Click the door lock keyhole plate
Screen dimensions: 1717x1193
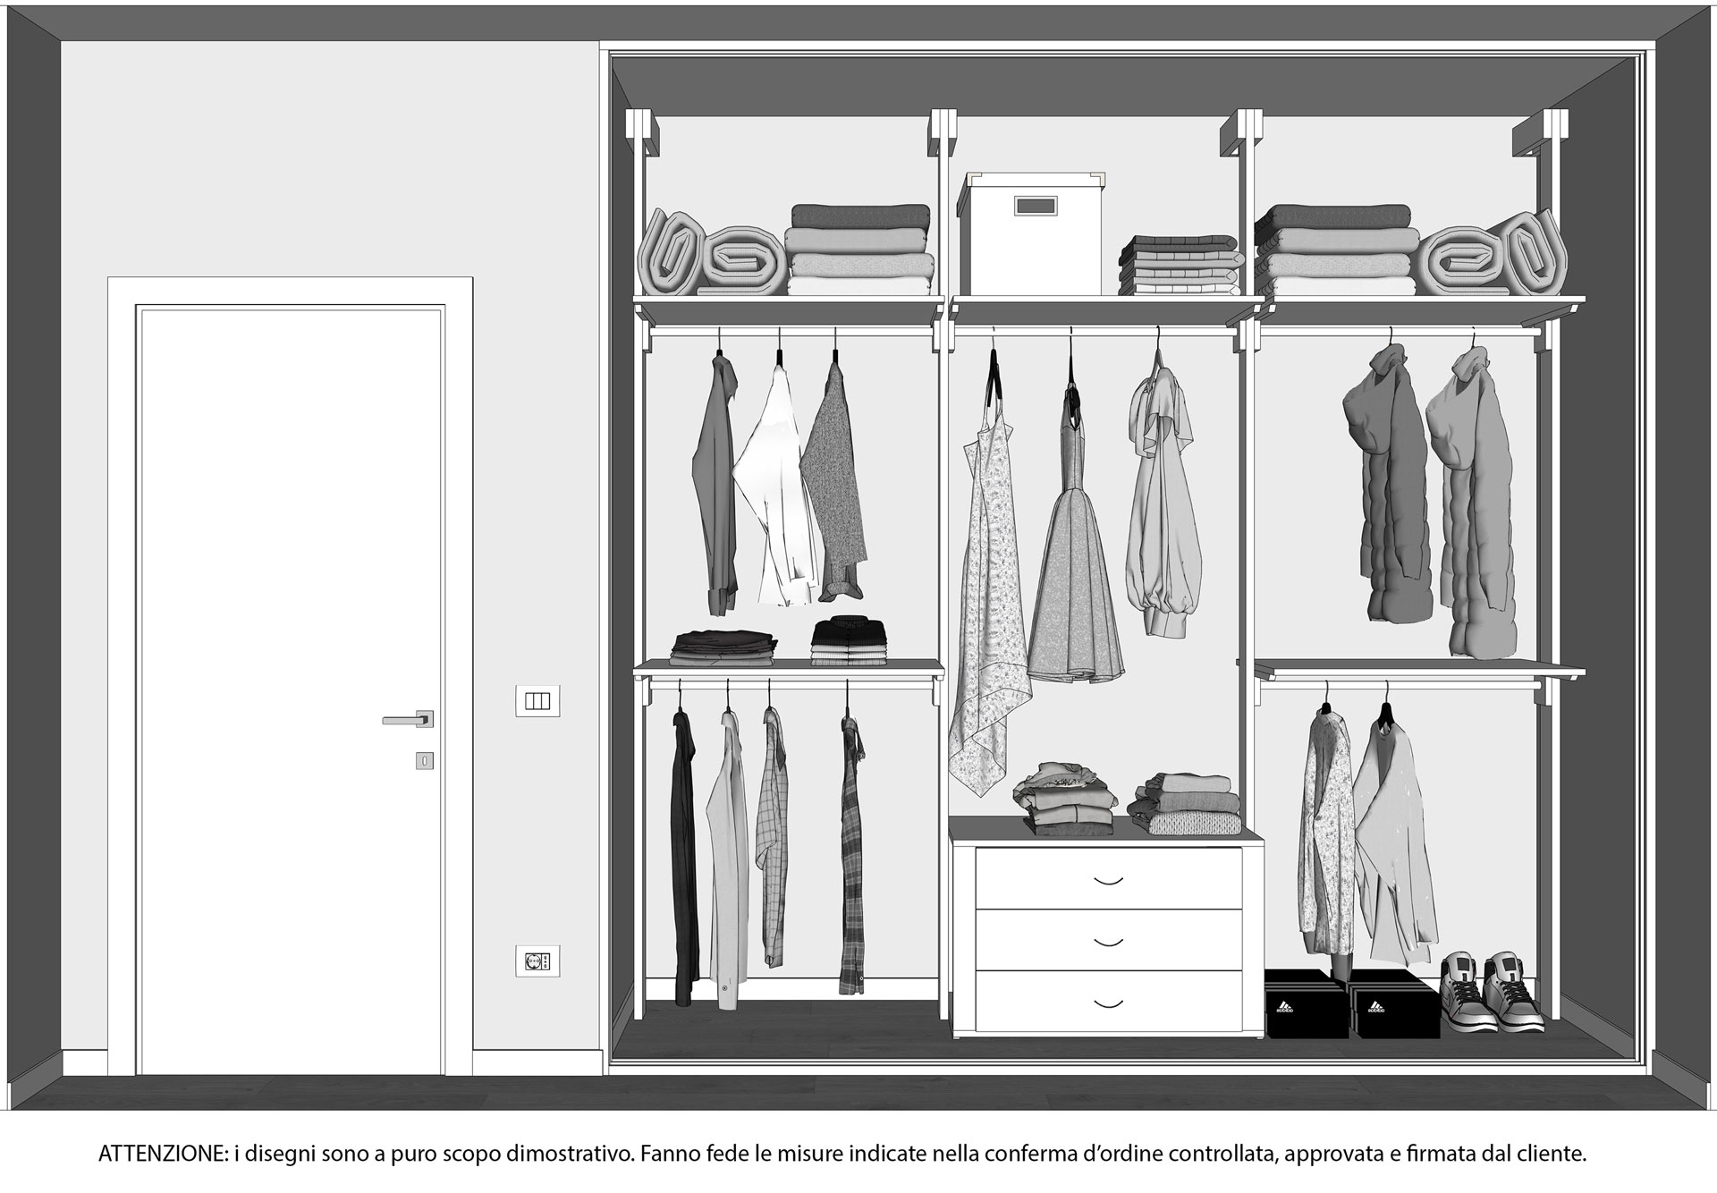click(425, 761)
